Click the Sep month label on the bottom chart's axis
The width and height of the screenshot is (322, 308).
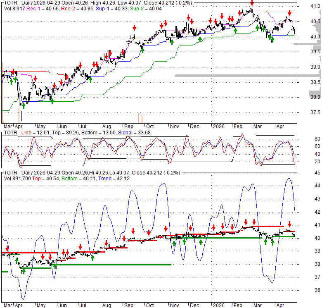click(128, 306)
